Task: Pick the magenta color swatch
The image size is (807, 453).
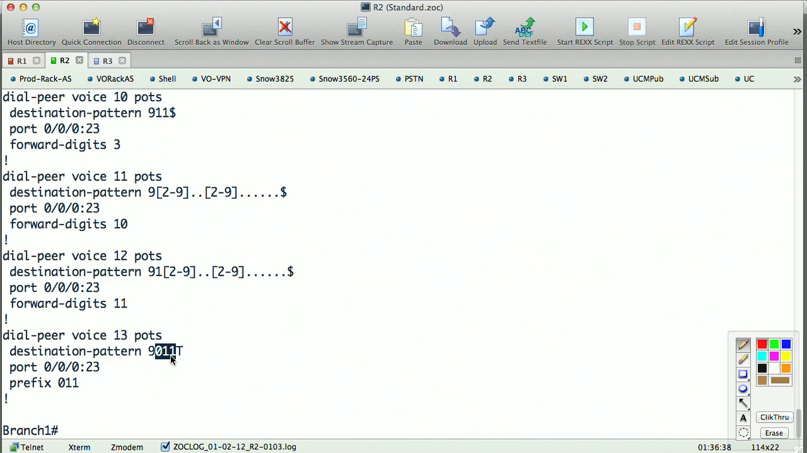Action: pyautogui.click(x=774, y=356)
